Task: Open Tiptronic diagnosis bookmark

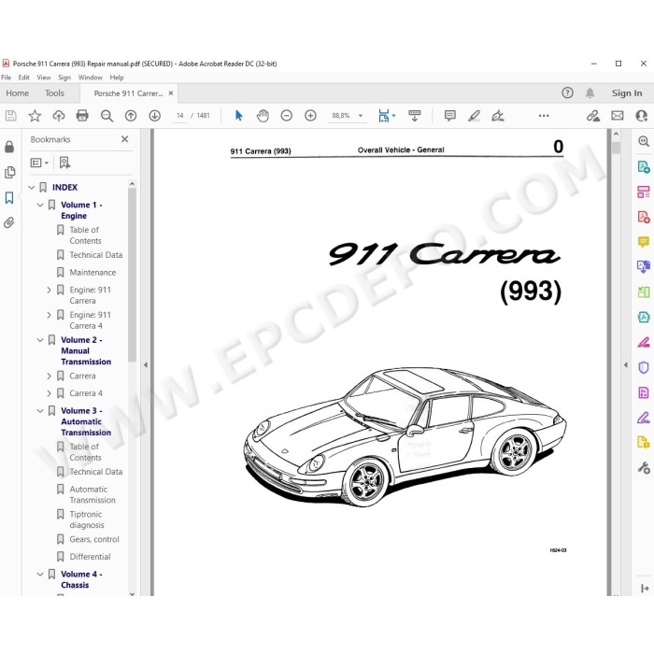Action: pos(87,519)
